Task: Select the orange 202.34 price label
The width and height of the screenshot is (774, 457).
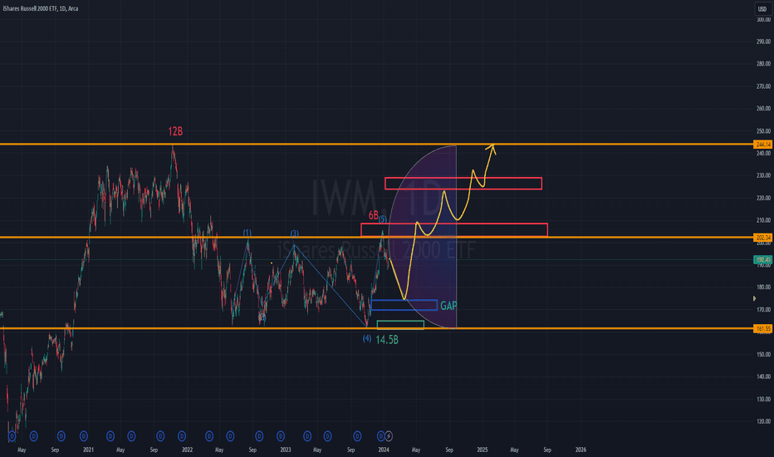Action: click(x=763, y=238)
